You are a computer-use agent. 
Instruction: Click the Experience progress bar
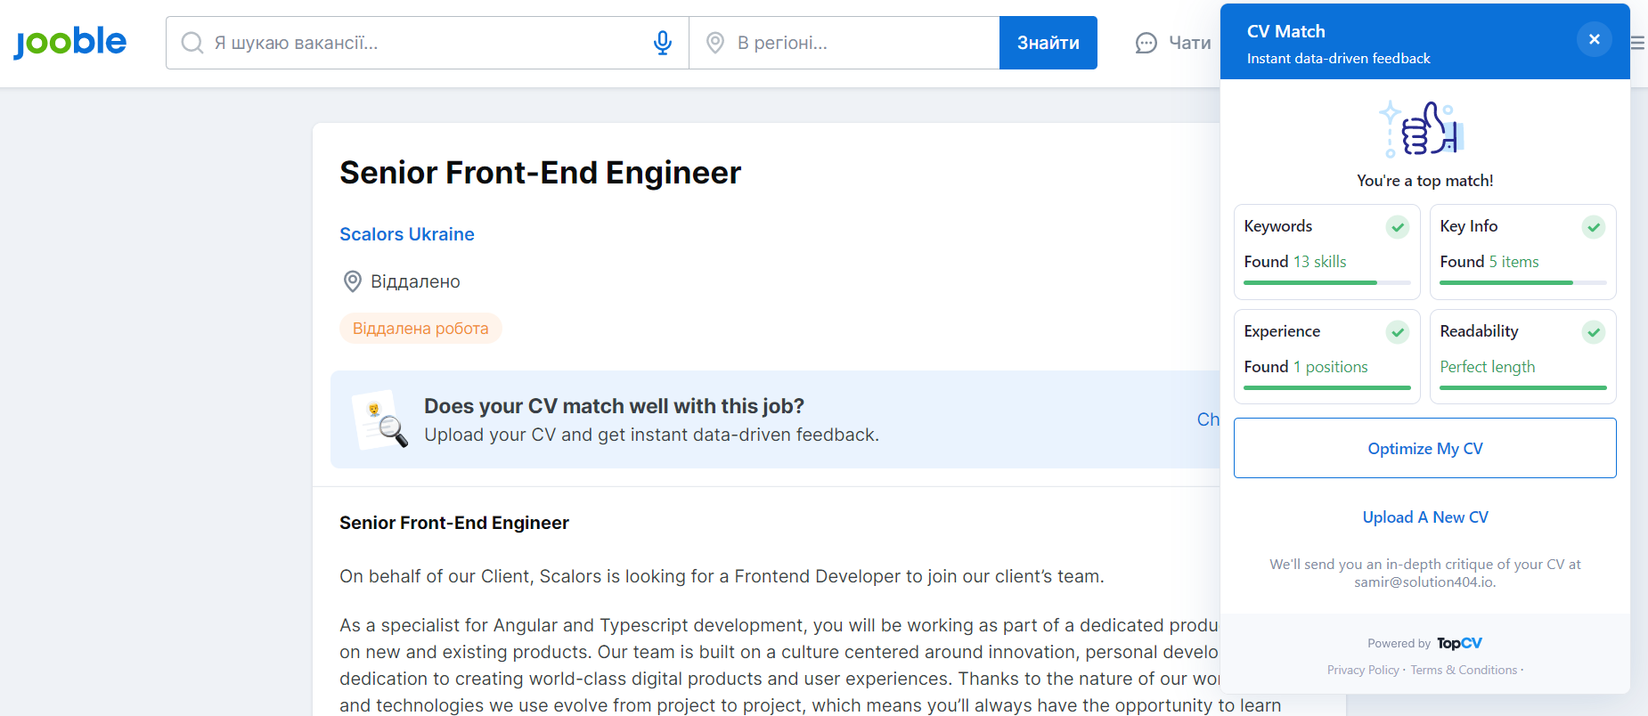click(x=1327, y=387)
